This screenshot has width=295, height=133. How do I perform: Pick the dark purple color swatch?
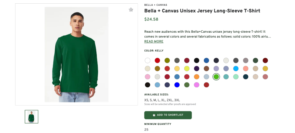tap(197, 69)
